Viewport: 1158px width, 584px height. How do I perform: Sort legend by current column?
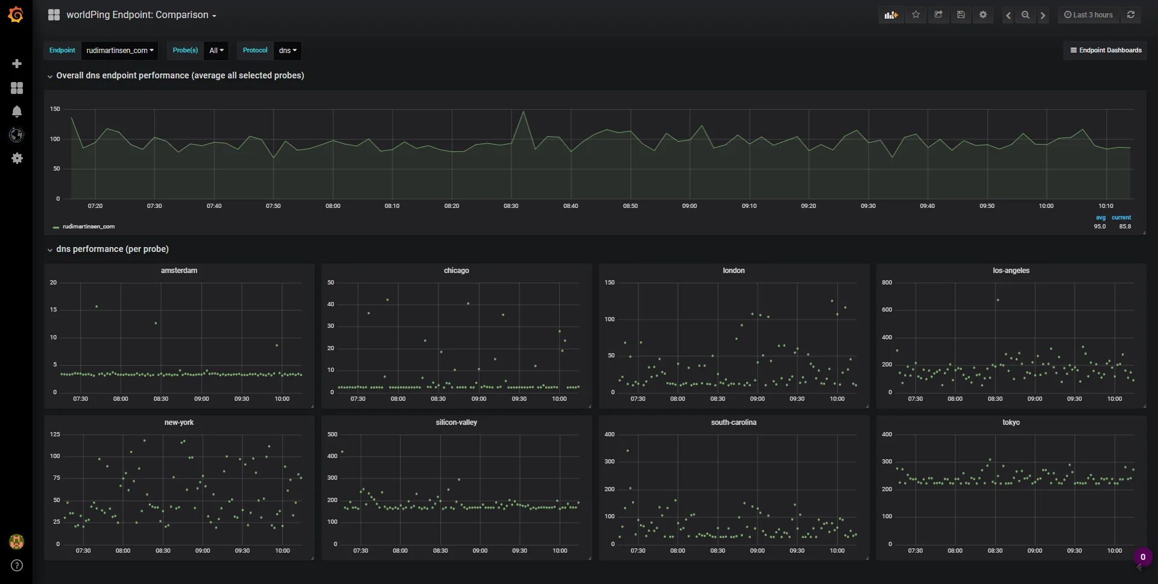tap(1121, 218)
